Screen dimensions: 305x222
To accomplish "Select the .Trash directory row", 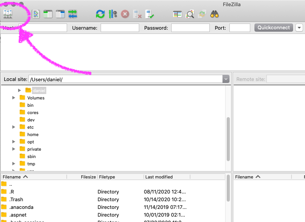I will coord(113,199).
